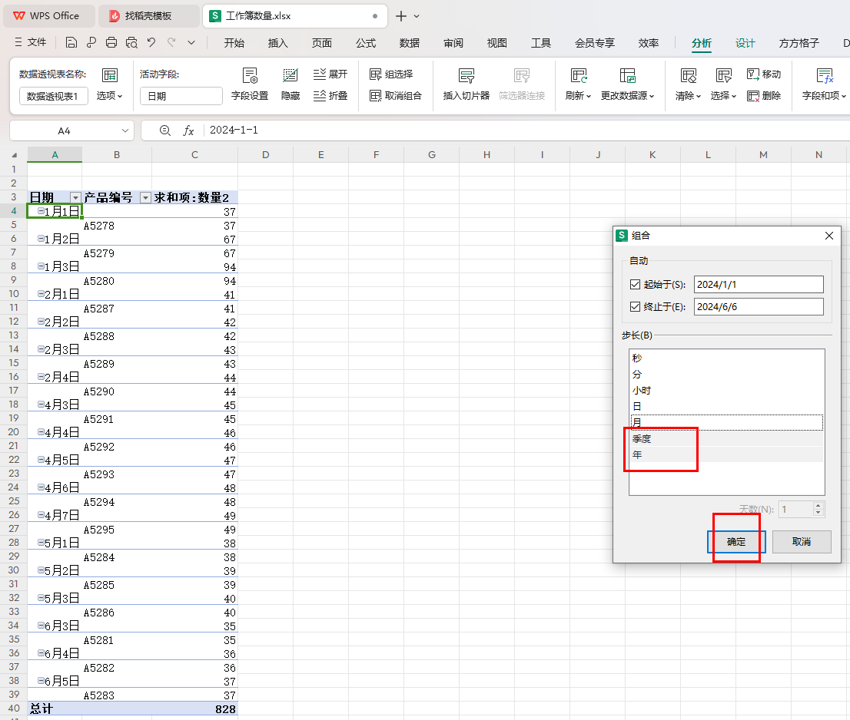Click the WPS Office home tab
Viewport: 850px width, 720px height.
pyautogui.click(x=47, y=15)
